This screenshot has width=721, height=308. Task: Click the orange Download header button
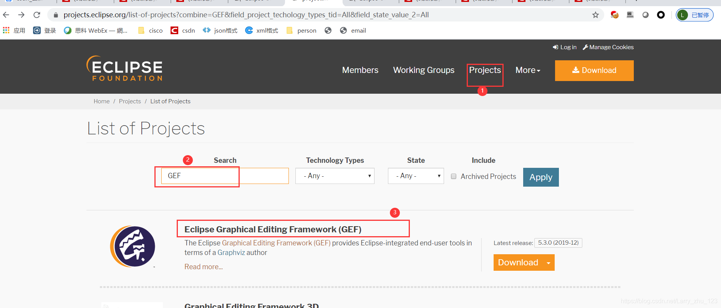click(594, 71)
